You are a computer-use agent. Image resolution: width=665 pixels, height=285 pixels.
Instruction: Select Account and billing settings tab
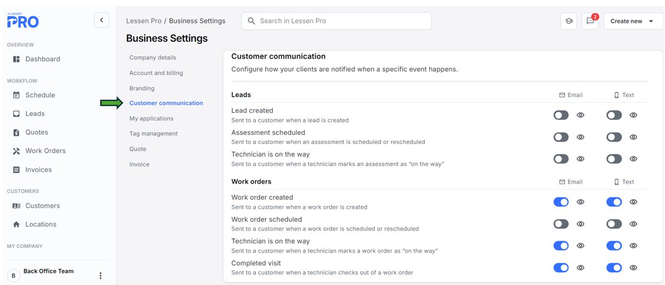coord(156,73)
